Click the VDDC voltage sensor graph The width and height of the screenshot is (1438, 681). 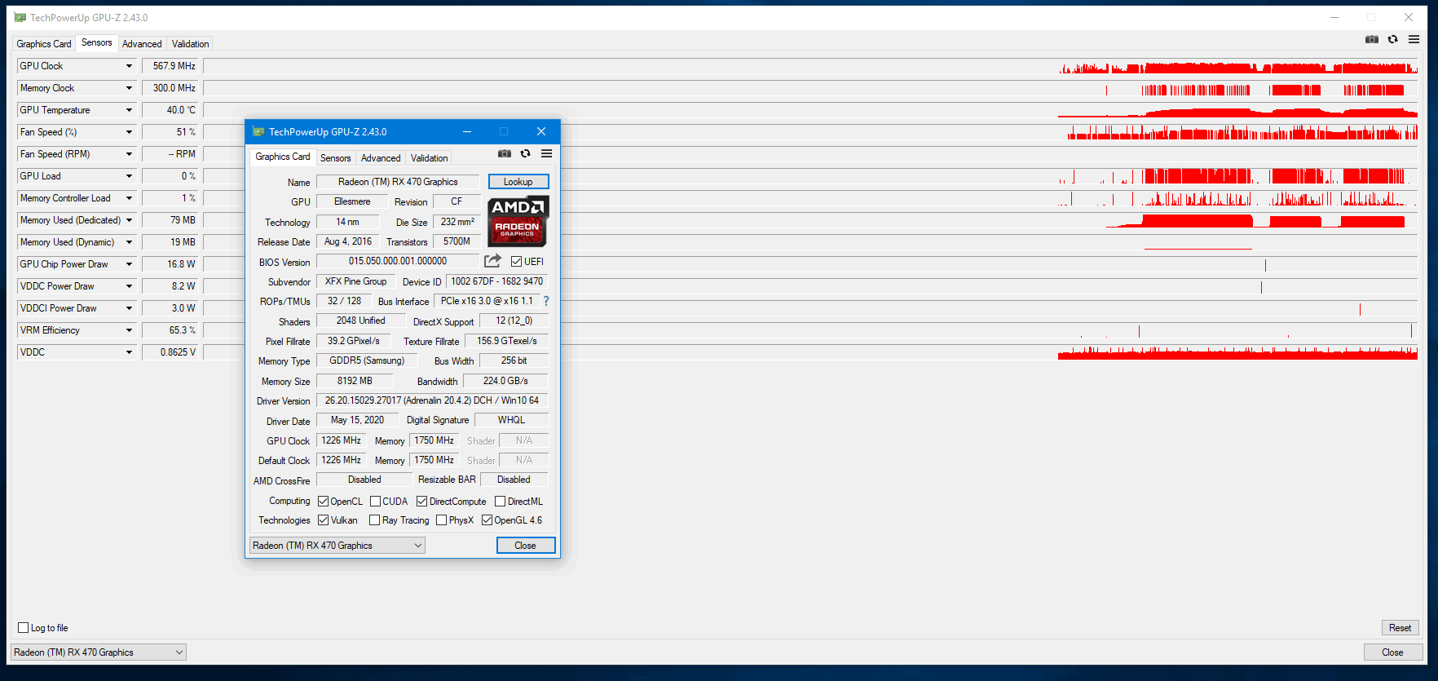[x=810, y=352]
